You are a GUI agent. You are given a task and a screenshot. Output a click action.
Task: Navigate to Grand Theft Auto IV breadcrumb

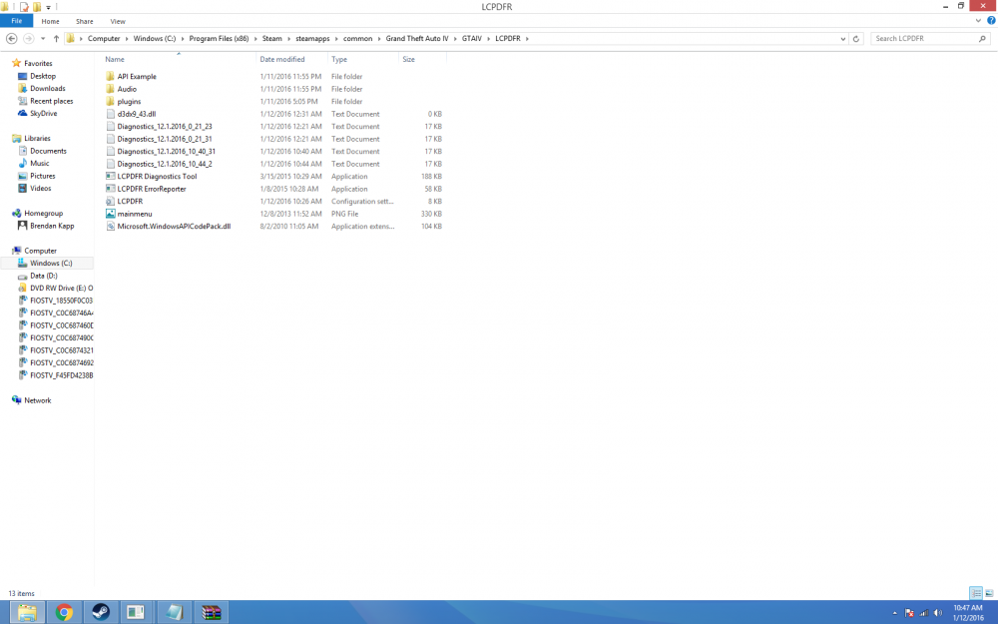pyautogui.click(x=417, y=39)
